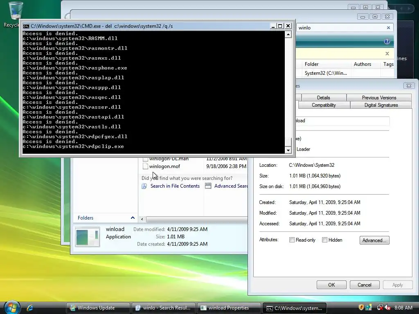The width and height of the screenshot is (419, 314).
Task: Click the winload preview thumbnail
Action: (88, 237)
